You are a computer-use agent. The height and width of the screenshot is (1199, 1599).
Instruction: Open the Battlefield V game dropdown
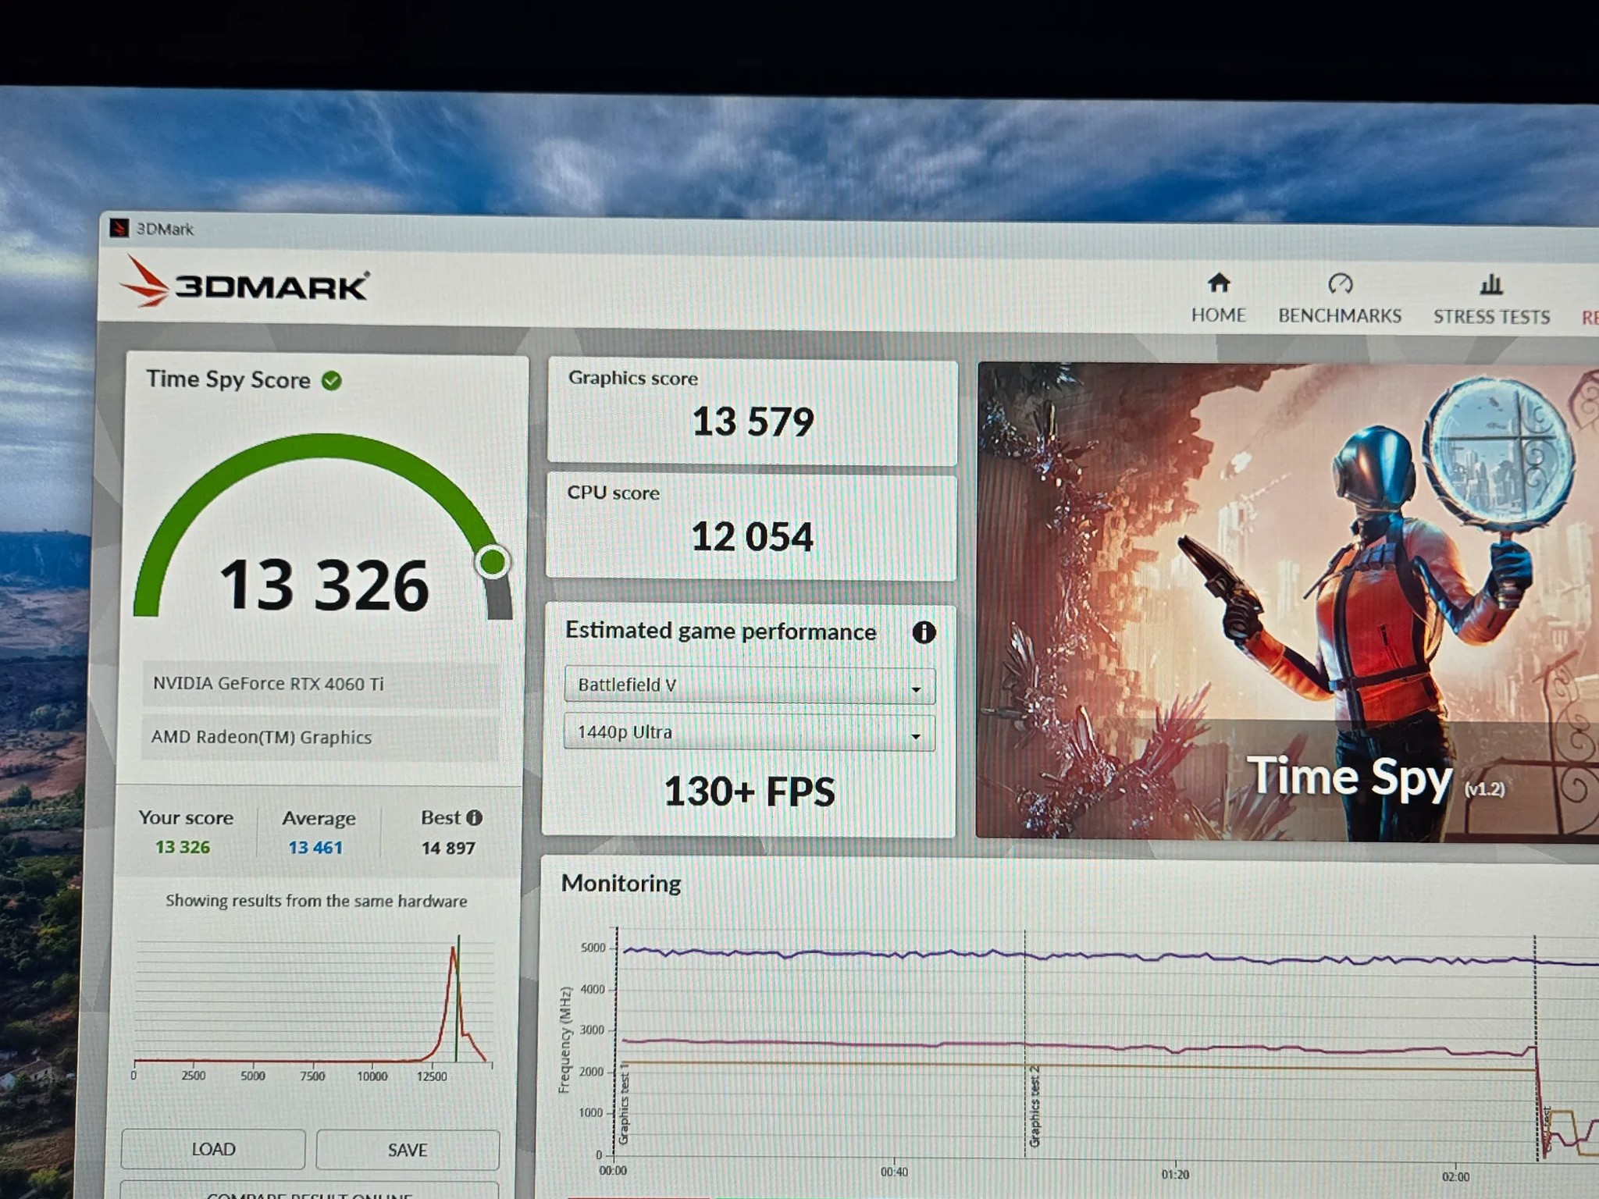pyautogui.click(x=750, y=685)
